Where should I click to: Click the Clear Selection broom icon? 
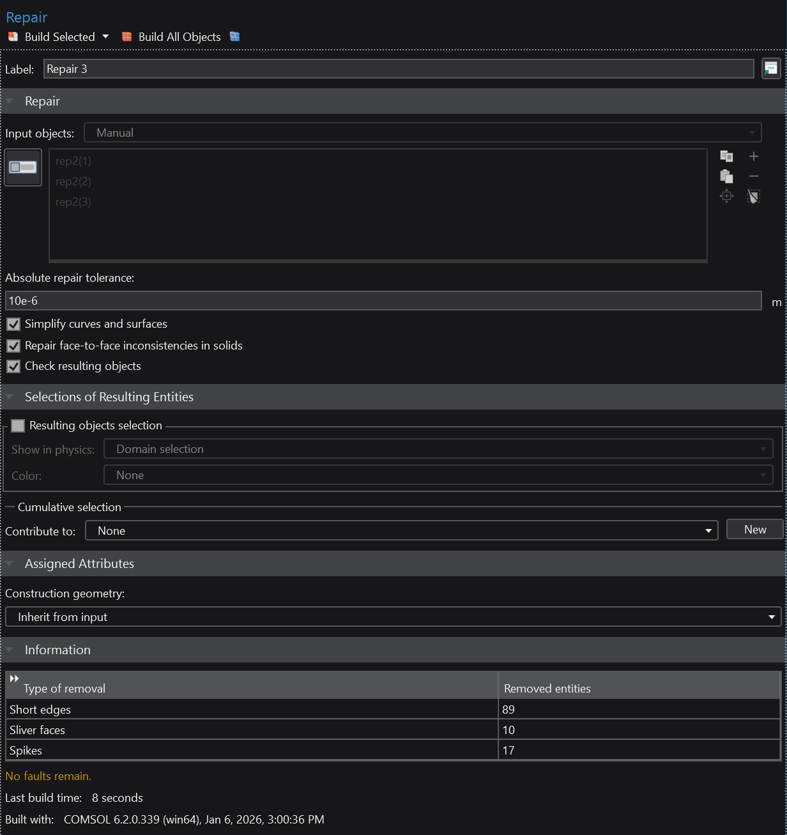tap(754, 196)
